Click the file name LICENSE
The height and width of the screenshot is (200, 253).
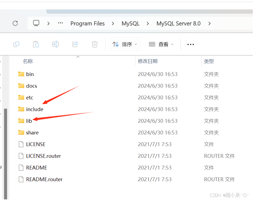pyautogui.click(x=36, y=144)
